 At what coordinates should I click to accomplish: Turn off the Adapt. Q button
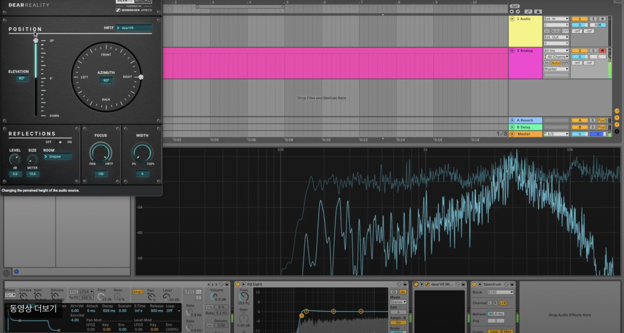pyautogui.click(x=398, y=323)
